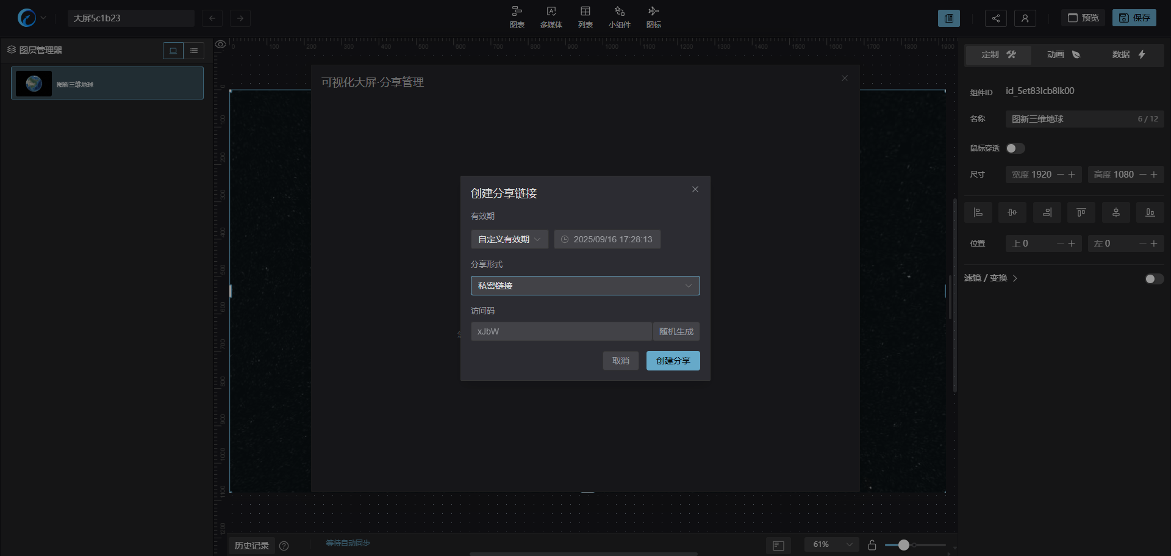Toggle the 鼠标穿透 switch

click(x=1015, y=148)
